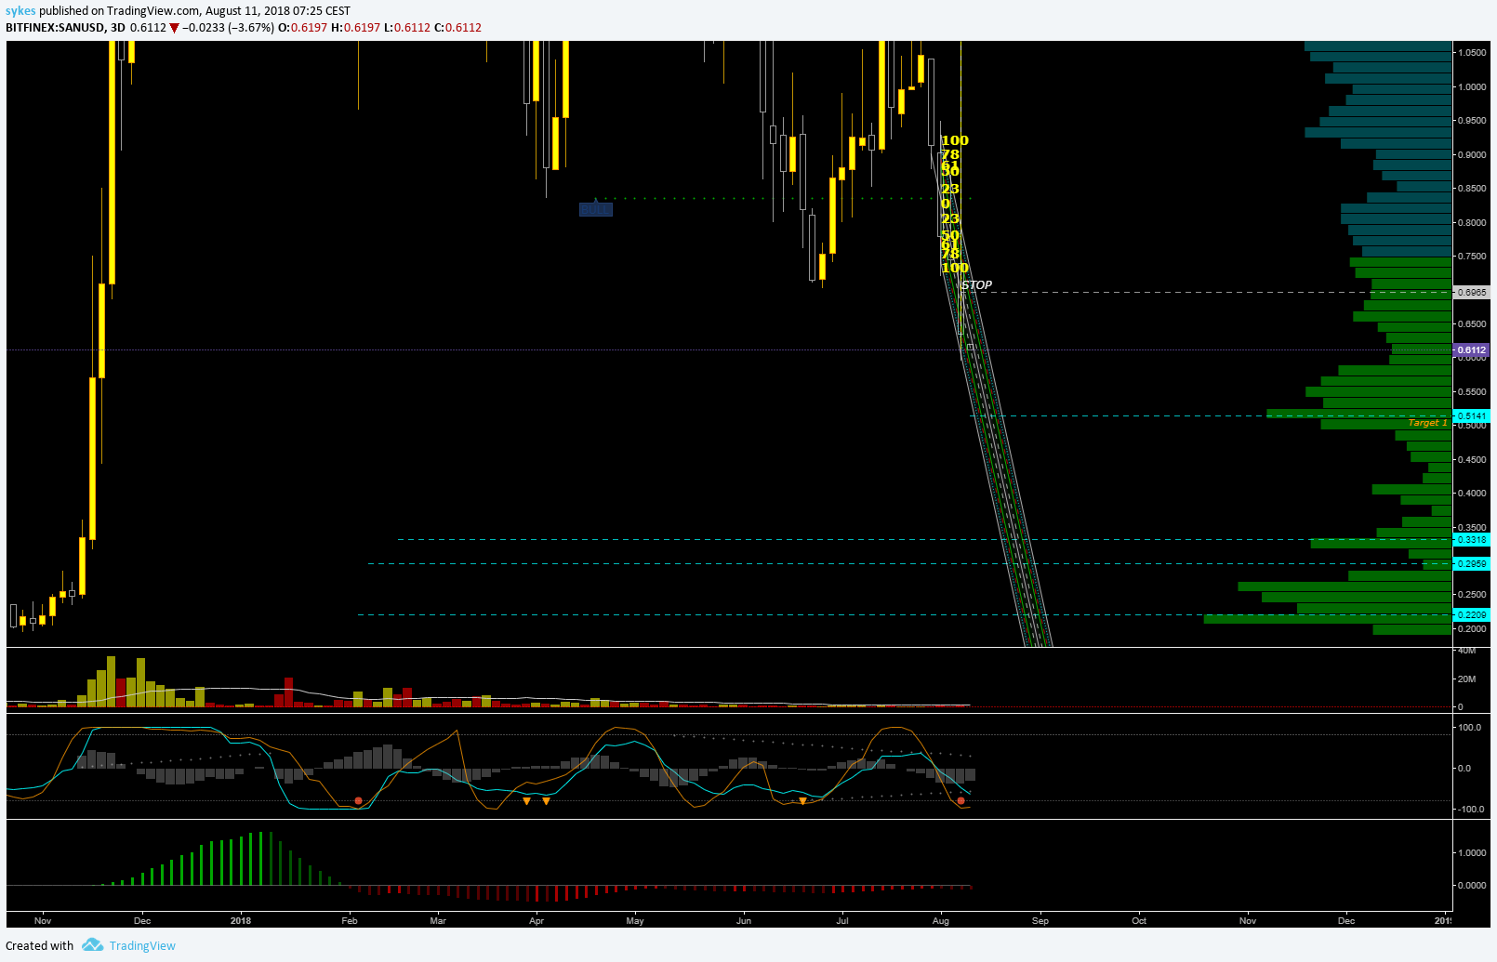Viewport: 1497px width, 962px height.
Task: Click the -100.0 oscillator axis label
Action: pyautogui.click(x=1471, y=810)
